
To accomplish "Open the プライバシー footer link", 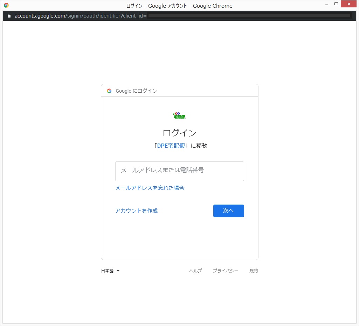I will point(225,271).
